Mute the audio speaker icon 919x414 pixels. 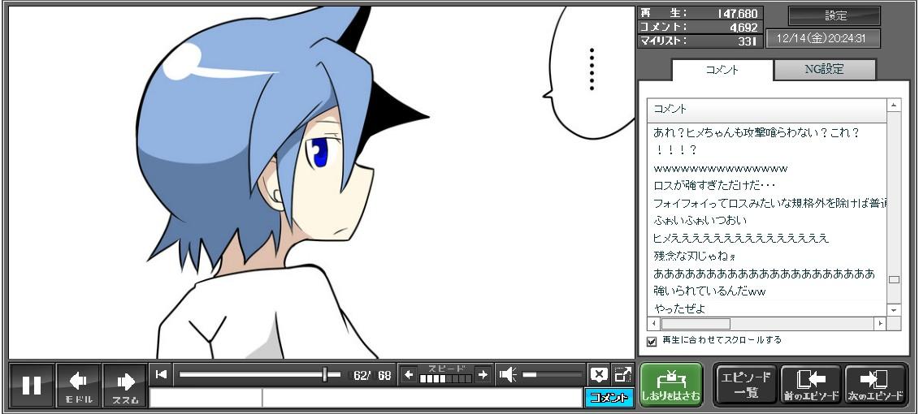(x=508, y=374)
